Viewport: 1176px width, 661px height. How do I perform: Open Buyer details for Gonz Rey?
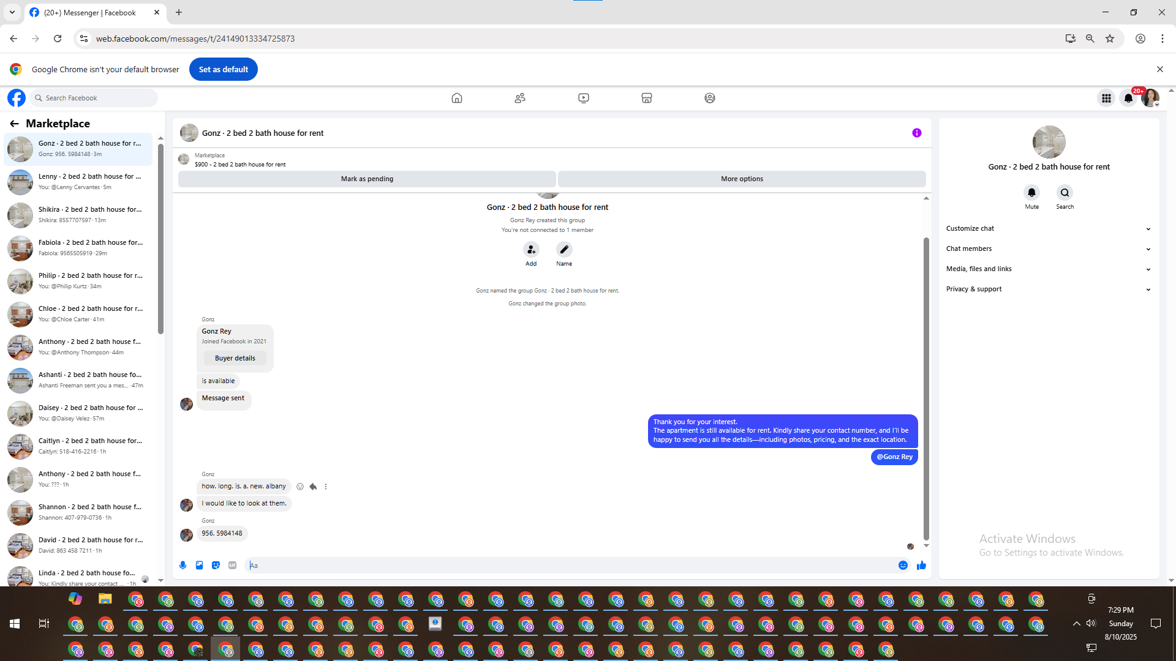coord(235,358)
